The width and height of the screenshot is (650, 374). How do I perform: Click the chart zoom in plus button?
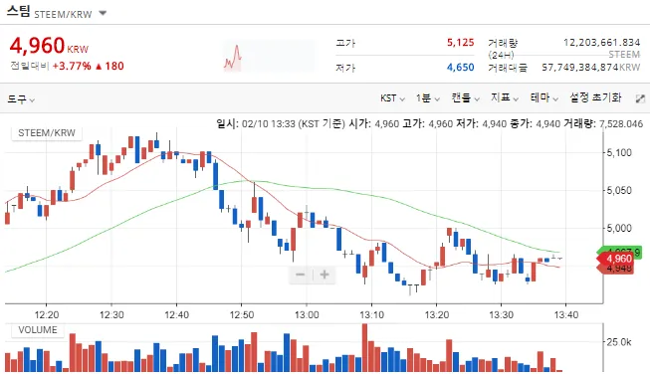click(x=325, y=275)
